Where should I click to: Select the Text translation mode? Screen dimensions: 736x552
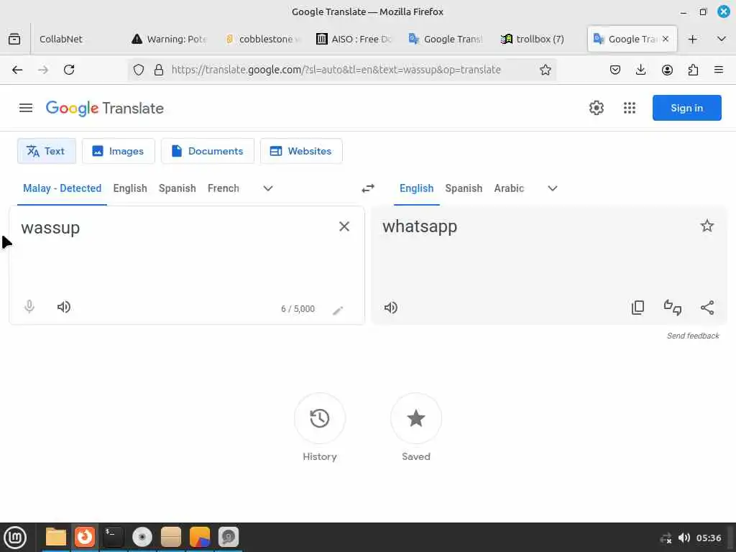(x=47, y=151)
